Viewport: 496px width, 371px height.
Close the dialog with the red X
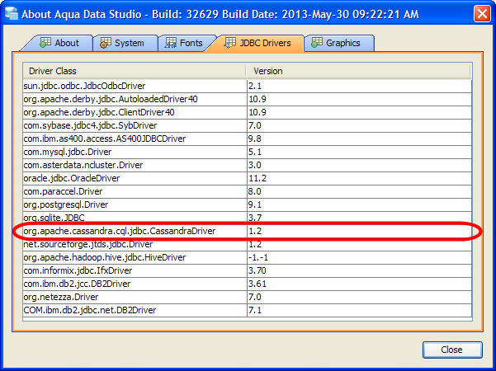pos(482,14)
